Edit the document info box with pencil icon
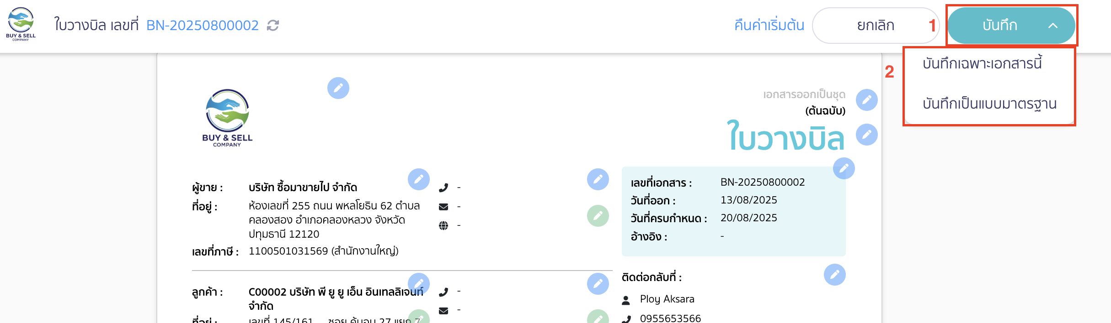The width and height of the screenshot is (1111, 323). 844,168
